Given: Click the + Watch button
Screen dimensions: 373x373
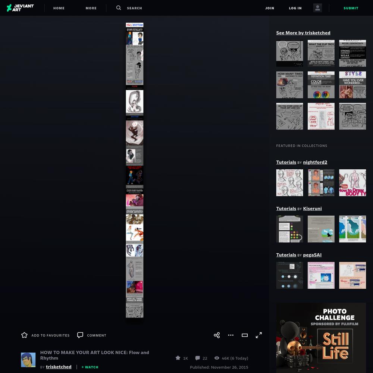Looking at the screenshot, I should point(90,367).
